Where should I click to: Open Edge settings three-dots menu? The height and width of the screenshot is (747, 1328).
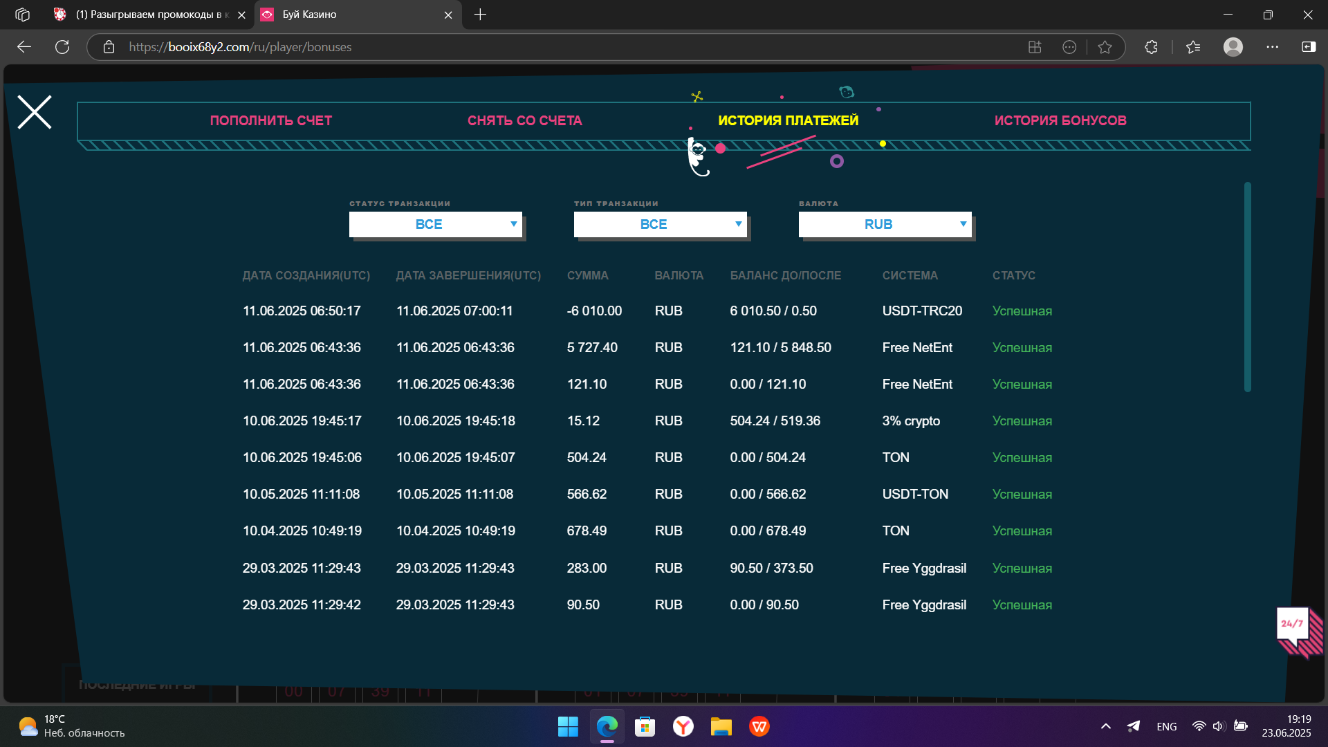click(1272, 47)
